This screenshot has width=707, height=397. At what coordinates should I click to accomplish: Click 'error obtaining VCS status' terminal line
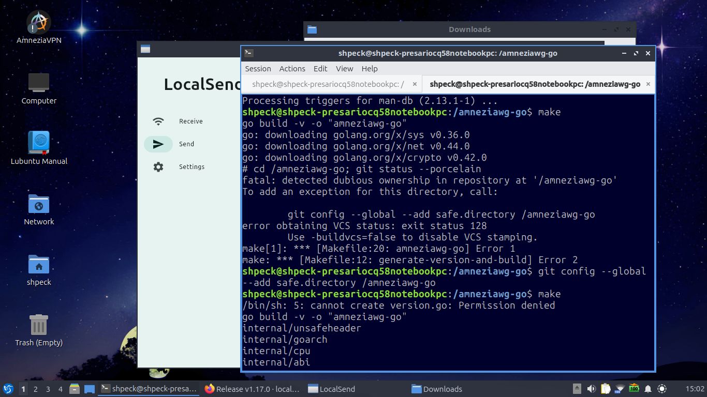[364, 226]
